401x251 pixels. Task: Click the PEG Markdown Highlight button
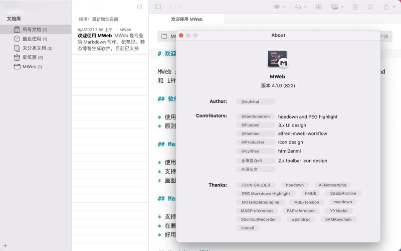[x=266, y=194]
